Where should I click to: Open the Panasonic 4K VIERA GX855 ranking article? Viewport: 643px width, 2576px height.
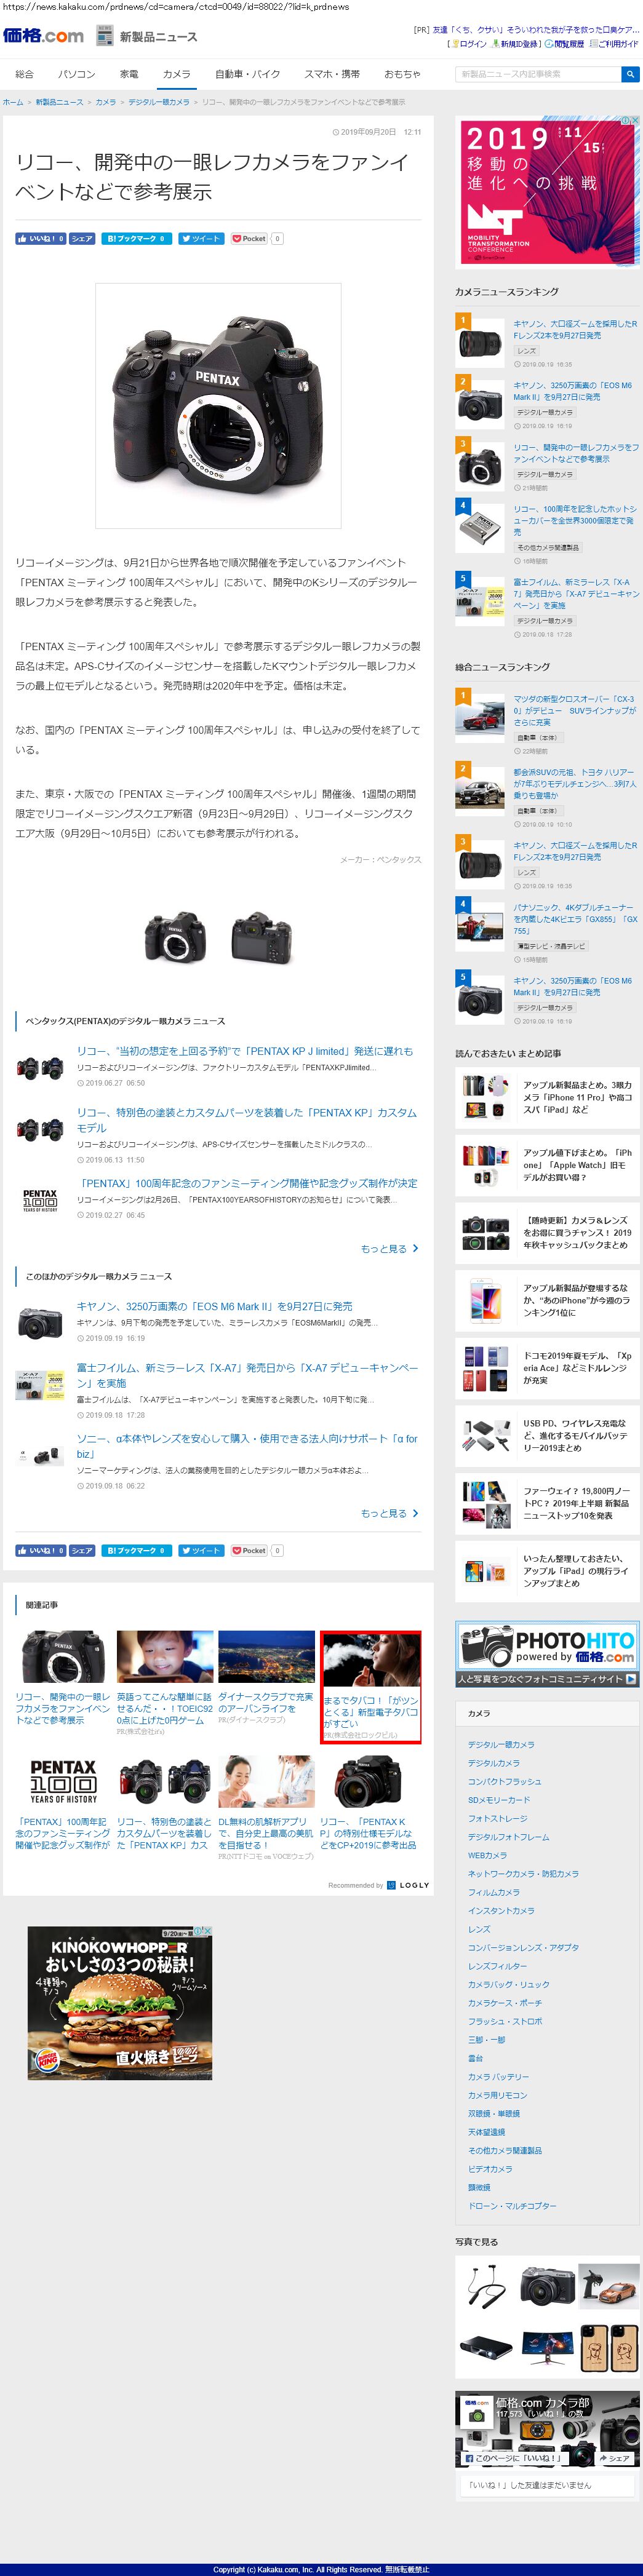pos(575,919)
